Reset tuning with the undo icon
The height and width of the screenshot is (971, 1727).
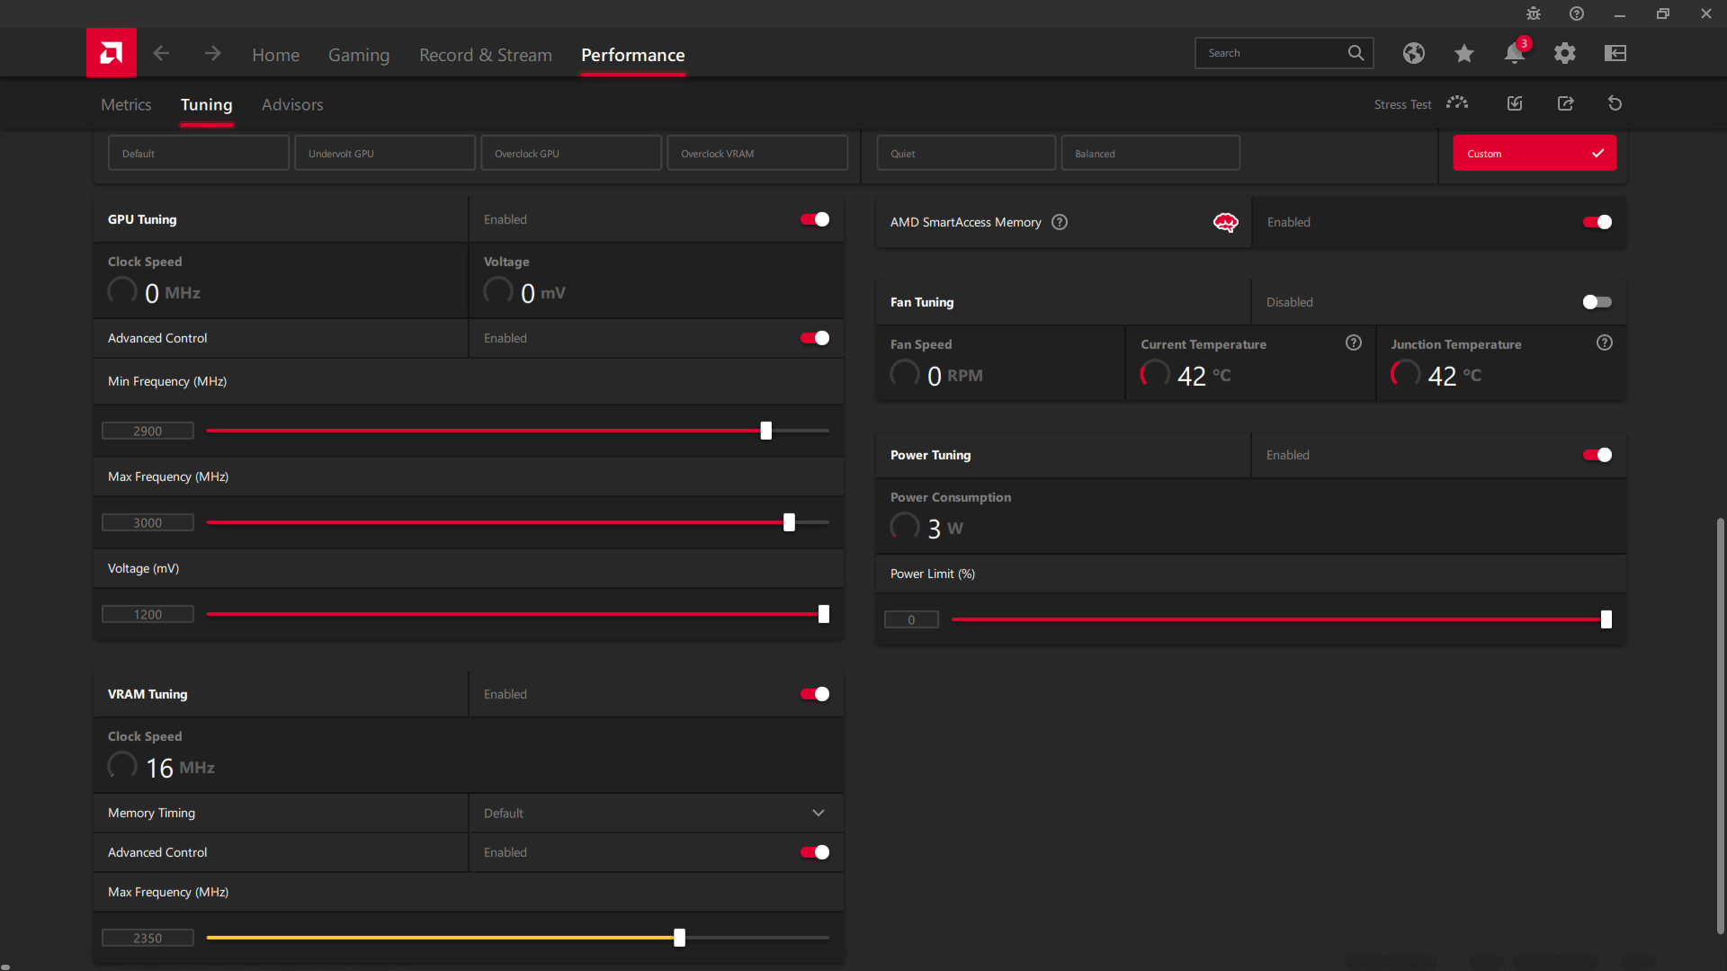pos(1615,103)
